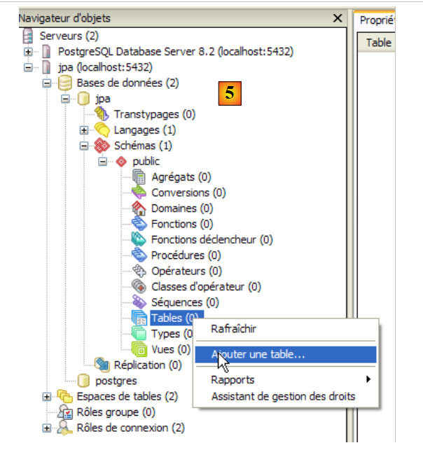The width and height of the screenshot is (423, 450).
Task: Click the Transtypages icon
Action: point(102,114)
